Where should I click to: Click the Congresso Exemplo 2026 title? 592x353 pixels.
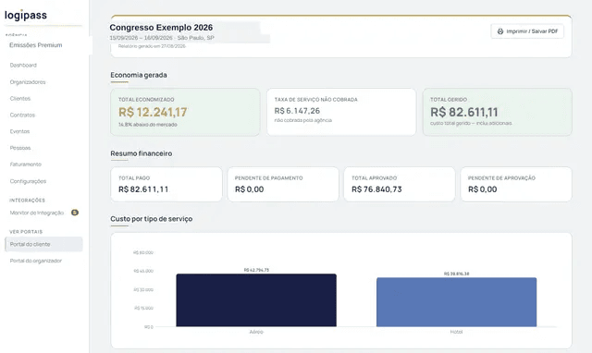pyautogui.click(x=161, y=28)
